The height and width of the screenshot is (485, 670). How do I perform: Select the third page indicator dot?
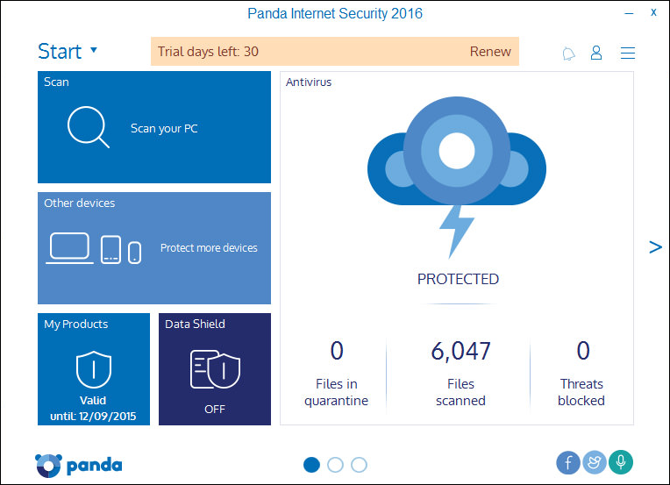click(359, 465)
